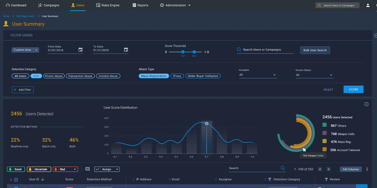Go to next page of results

329,169
